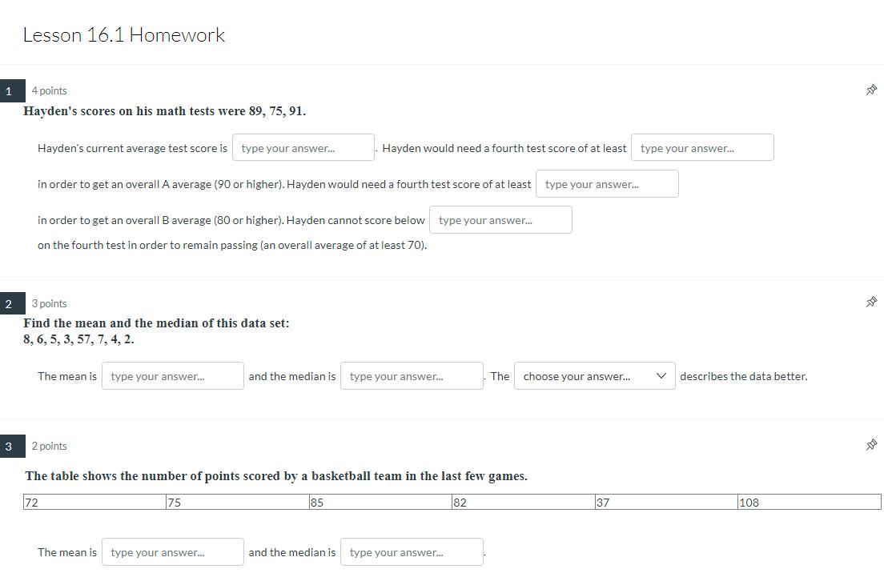Click the question 3 number badge

tap(9, 447)
